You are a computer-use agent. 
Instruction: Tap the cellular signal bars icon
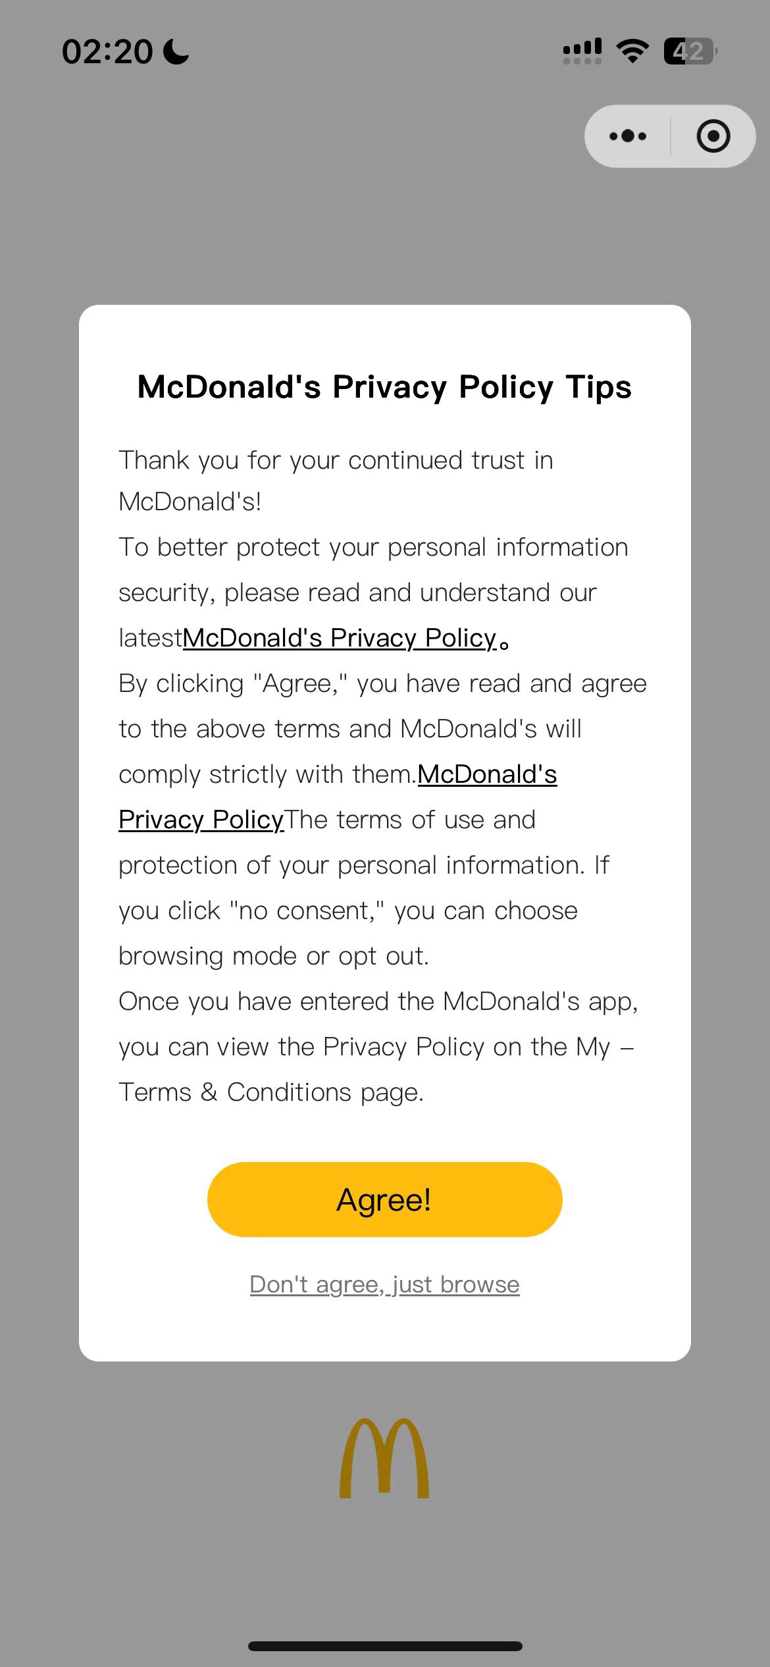tap(582, 51)
